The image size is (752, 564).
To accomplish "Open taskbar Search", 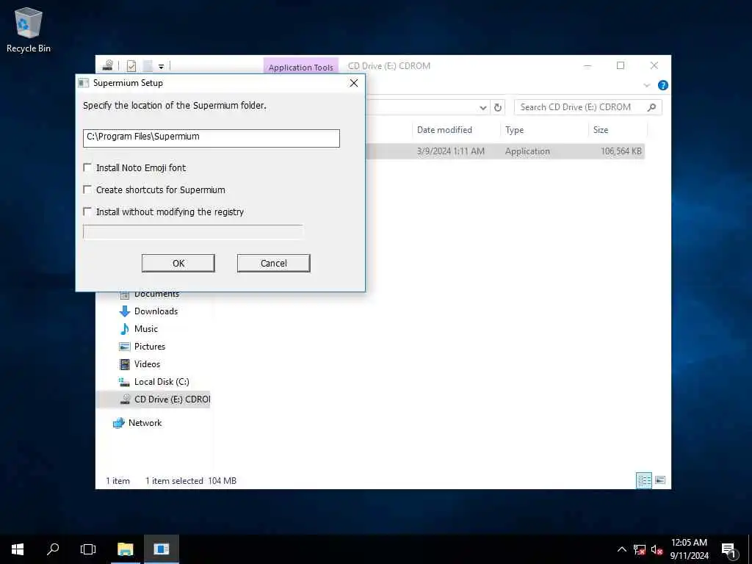I will (53, 549).
